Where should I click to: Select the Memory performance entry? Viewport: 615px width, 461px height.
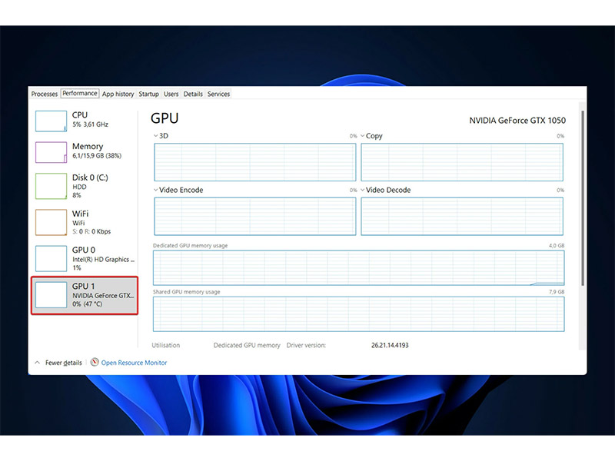[x=85, y=151]
